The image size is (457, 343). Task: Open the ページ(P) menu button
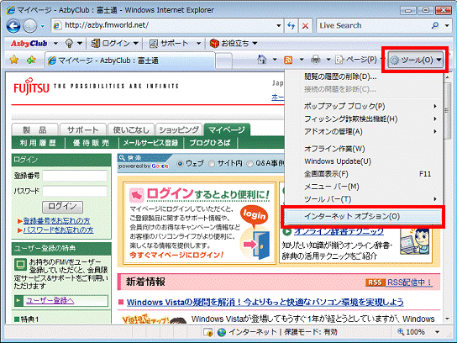coord(356,60)
